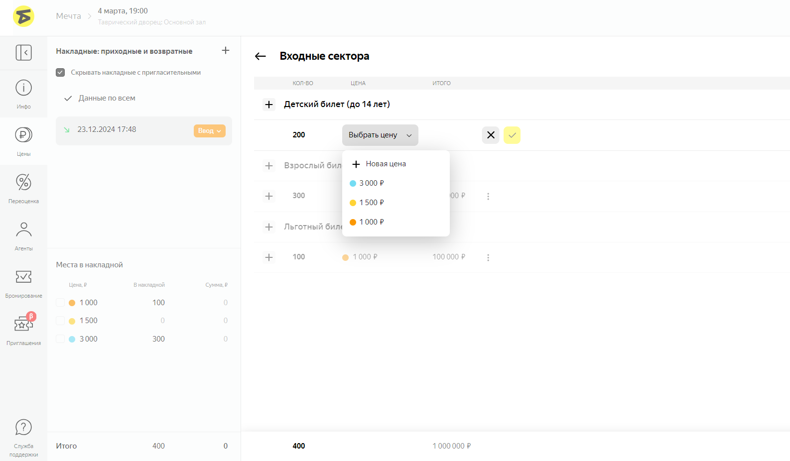Screen dimensions: 790x461
Task: Select Новая цена menu option
Action: tap(386, 164)
